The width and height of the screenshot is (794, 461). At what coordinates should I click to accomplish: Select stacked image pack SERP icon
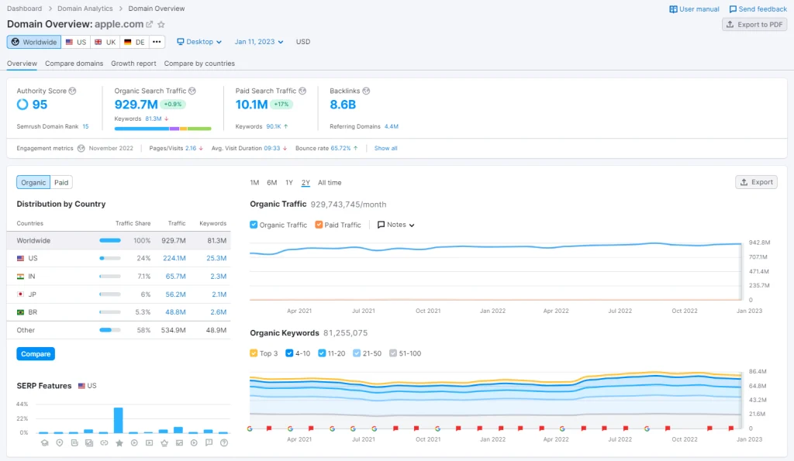click(x=89, y=442)
